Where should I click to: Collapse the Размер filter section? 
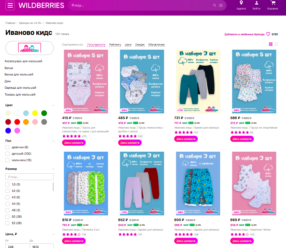pos(53,169)
